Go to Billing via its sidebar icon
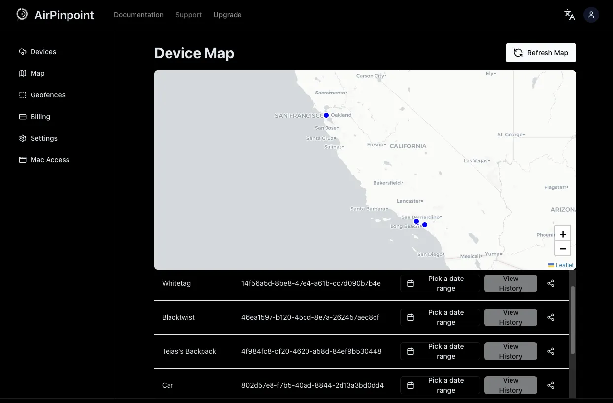Viewport: 613px width, 403px height. 23,117
